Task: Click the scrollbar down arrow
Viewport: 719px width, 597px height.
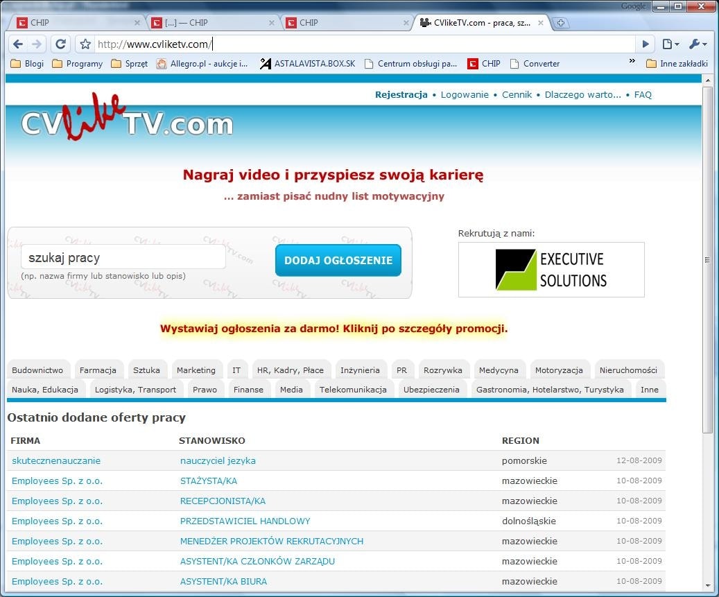Action: click(x=707, y=585)
